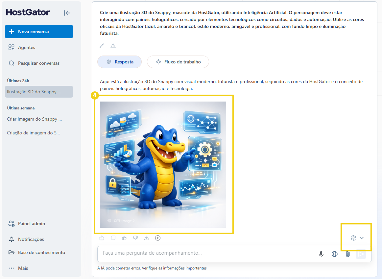Attach a file with the paperclip icon
Viewport: 382px width, 279px height.
tap(348, 254)
